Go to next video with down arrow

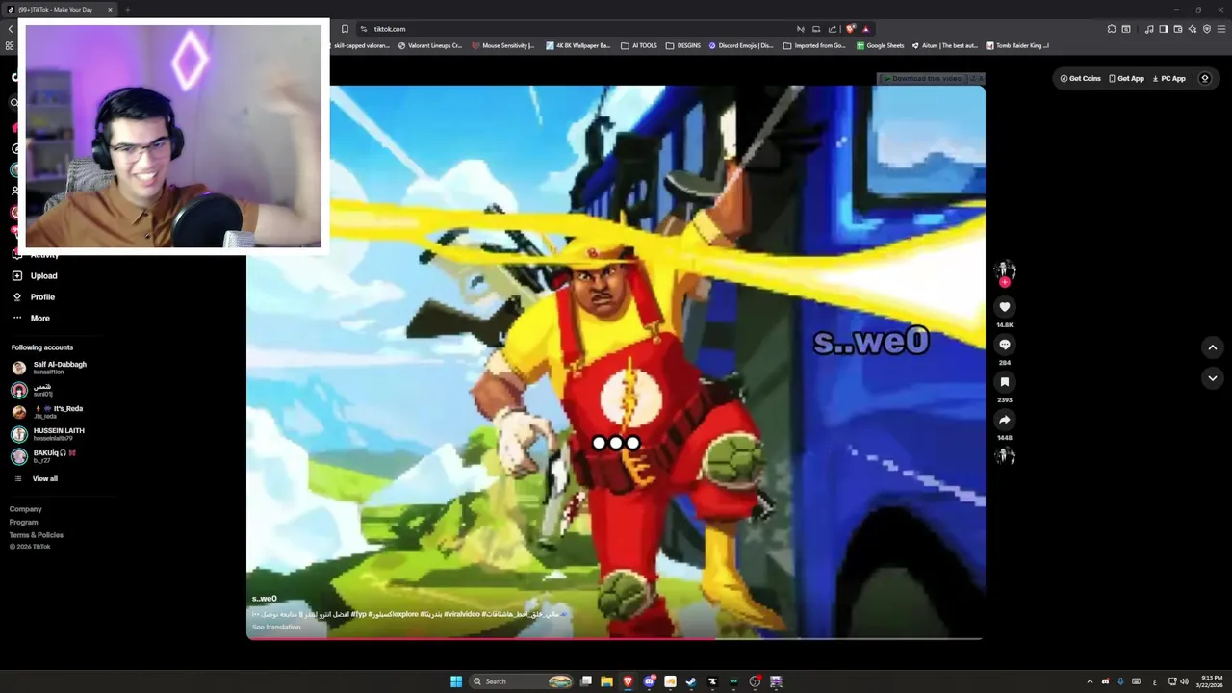tap(1213, 378)
